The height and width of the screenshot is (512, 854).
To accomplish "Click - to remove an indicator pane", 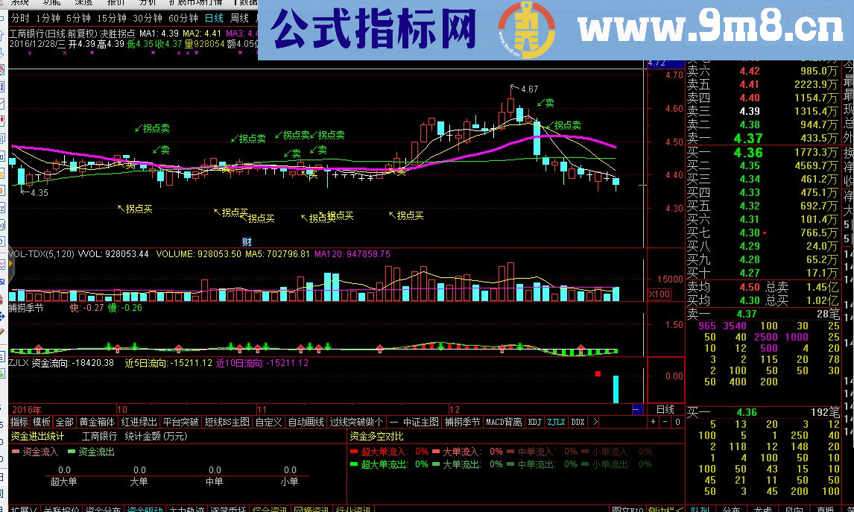I will pos(664,421).
